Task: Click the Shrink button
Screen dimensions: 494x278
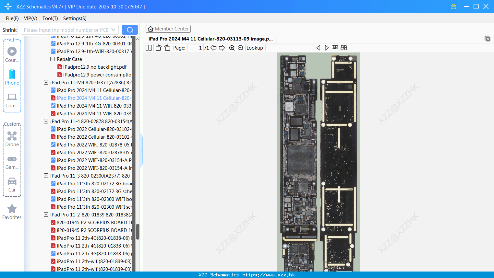Action: coord(10,30)
